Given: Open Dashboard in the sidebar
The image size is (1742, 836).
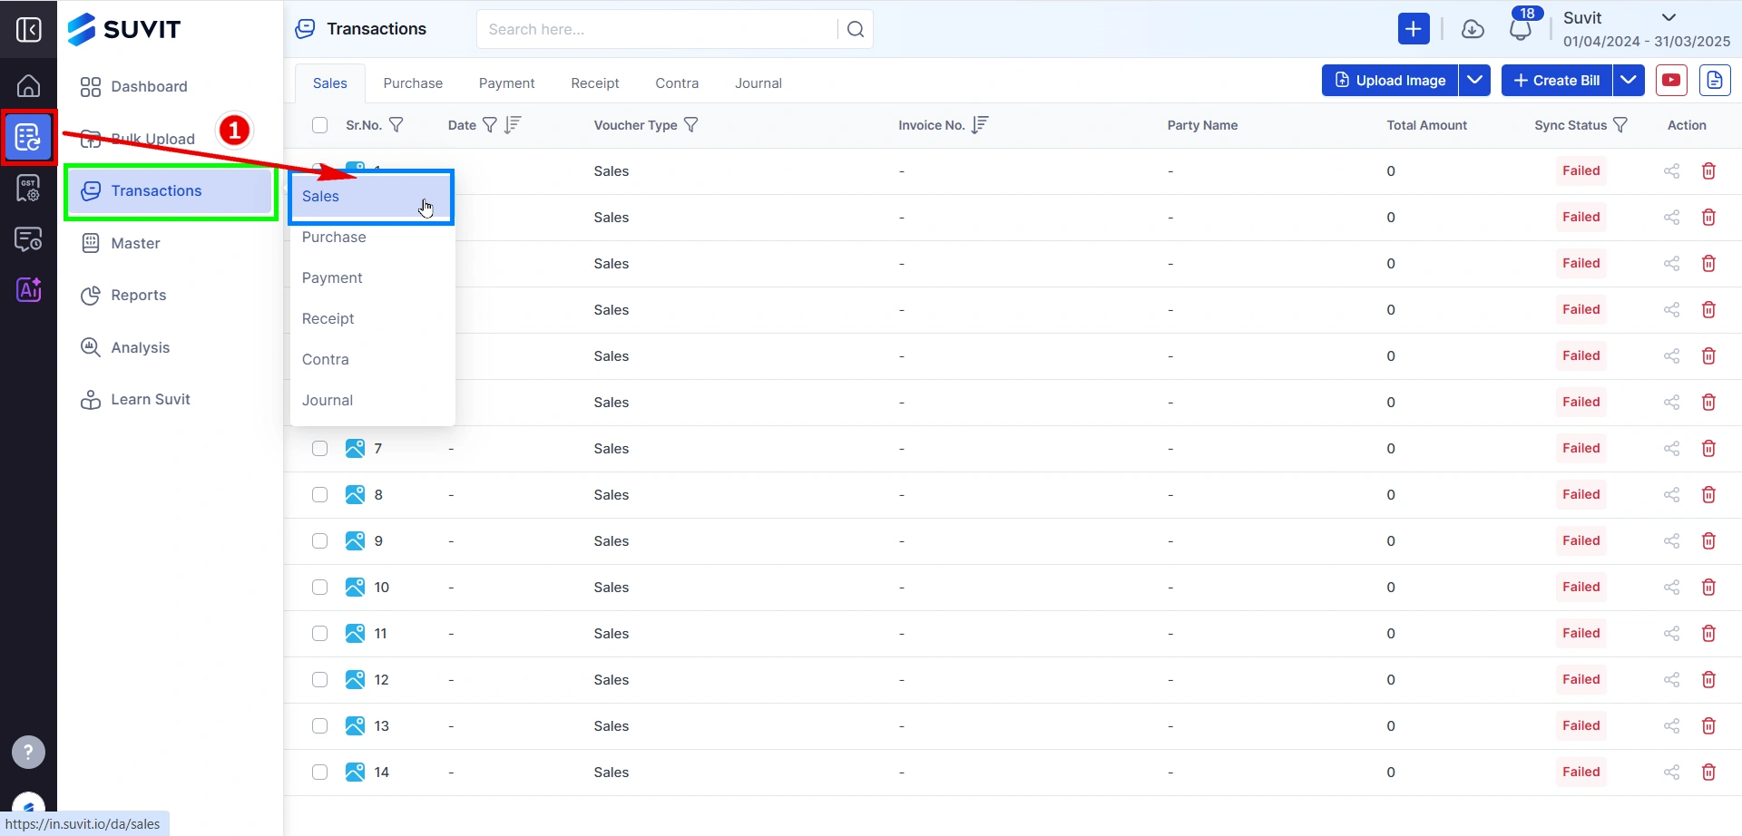Looking at the screenshot, I should [x=171, y=87].
